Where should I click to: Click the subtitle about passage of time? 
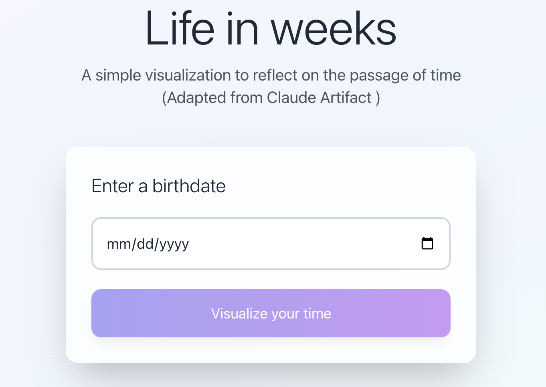tap(271, 75)
